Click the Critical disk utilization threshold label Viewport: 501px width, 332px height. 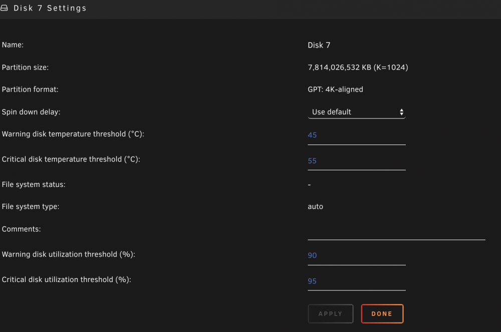pyautogui.click(x=67, y=279)
